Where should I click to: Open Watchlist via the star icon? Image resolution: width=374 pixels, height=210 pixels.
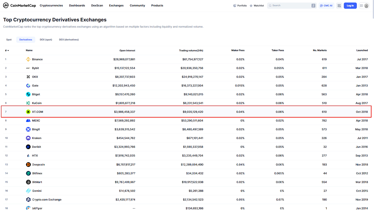[x=251, y=6]
